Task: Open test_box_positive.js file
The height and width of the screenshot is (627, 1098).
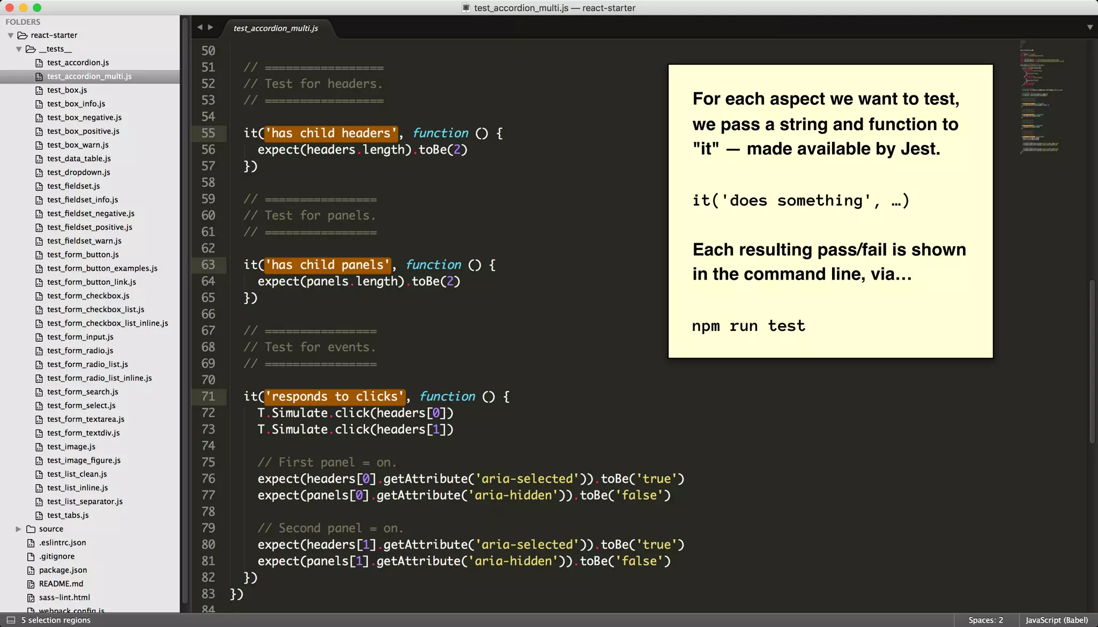Action: pyautogui.click(x=83, y=131)
